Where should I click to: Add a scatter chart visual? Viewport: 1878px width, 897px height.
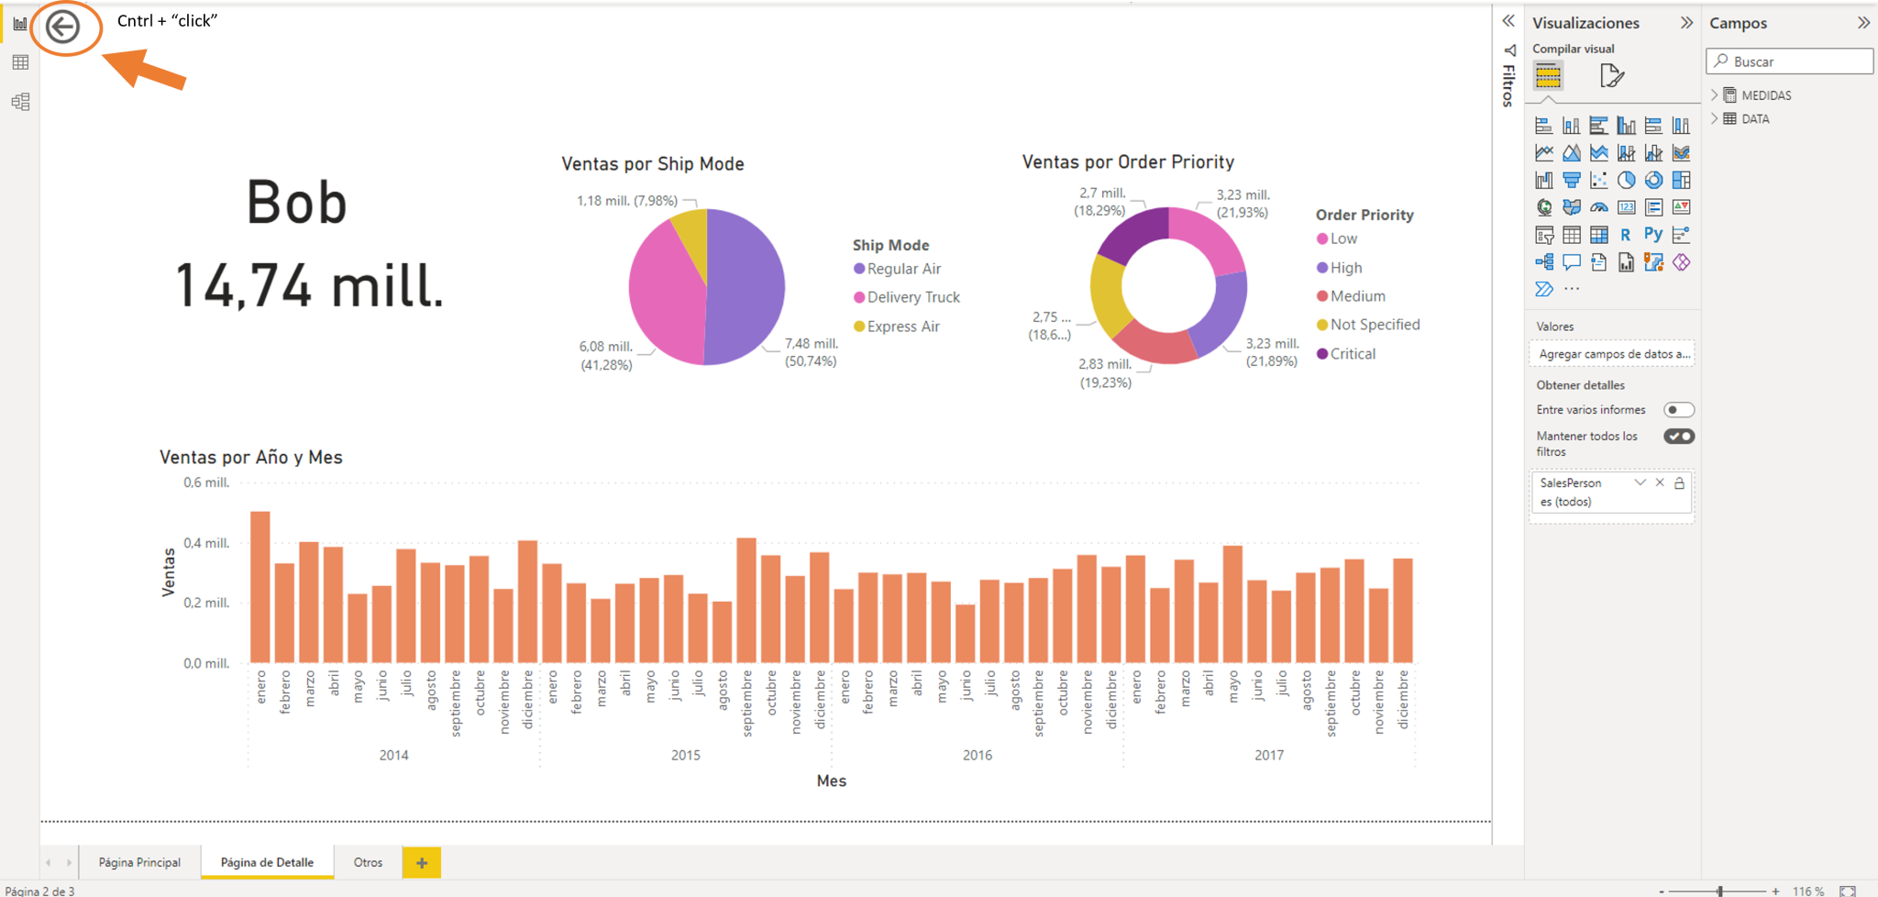point(1598,180)
